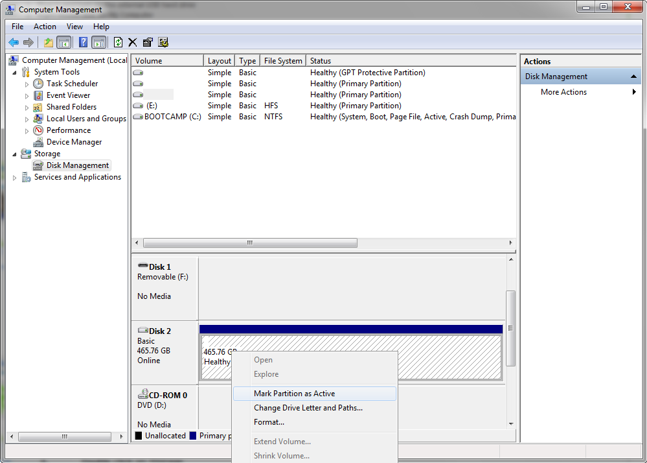
Task: Toggle the Show/Hide Action Pane button
Action: pos(99,42)
